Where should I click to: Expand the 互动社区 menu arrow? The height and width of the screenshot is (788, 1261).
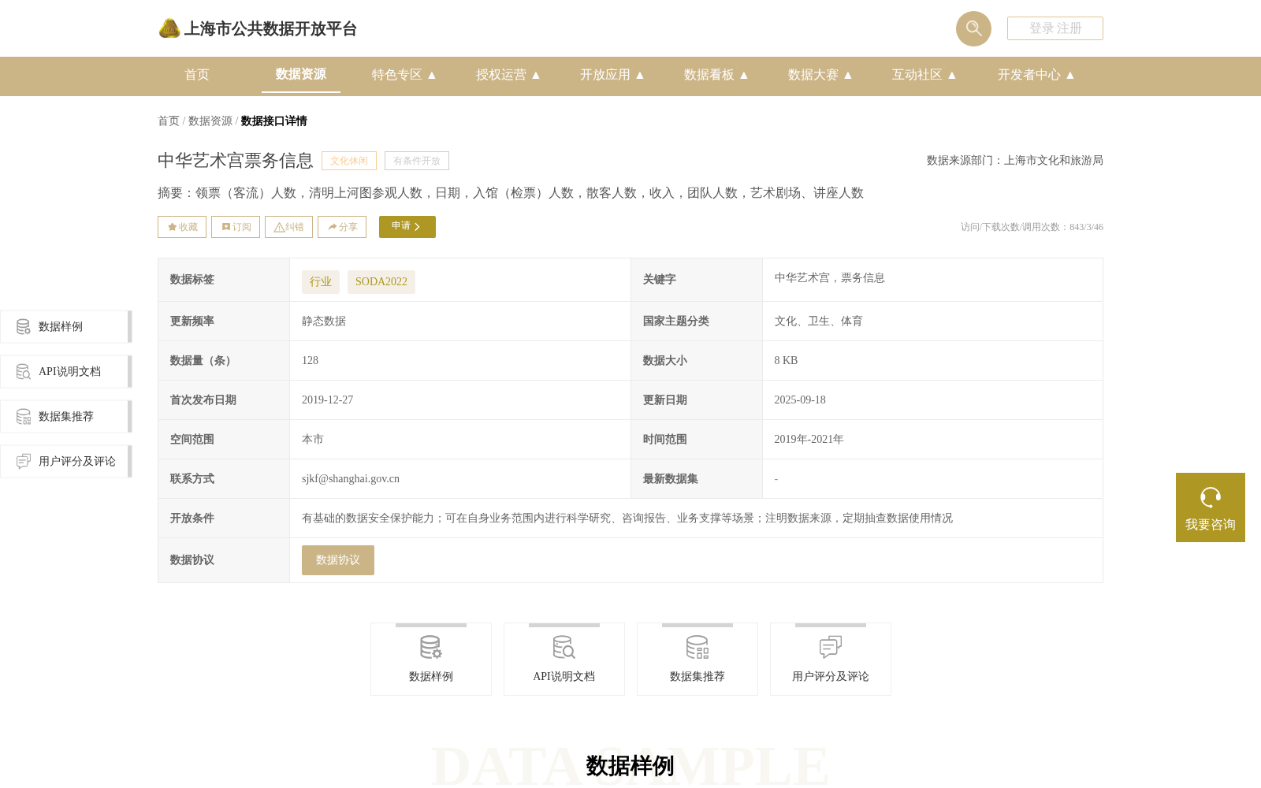(x=952, y=75)
